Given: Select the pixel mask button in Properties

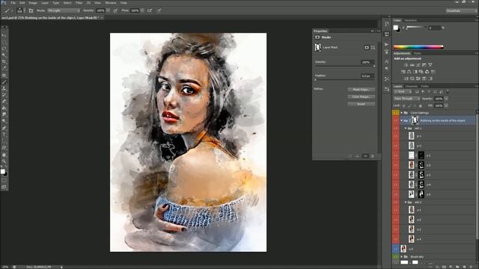Looking at the screenshot, I should click(367, 47).
